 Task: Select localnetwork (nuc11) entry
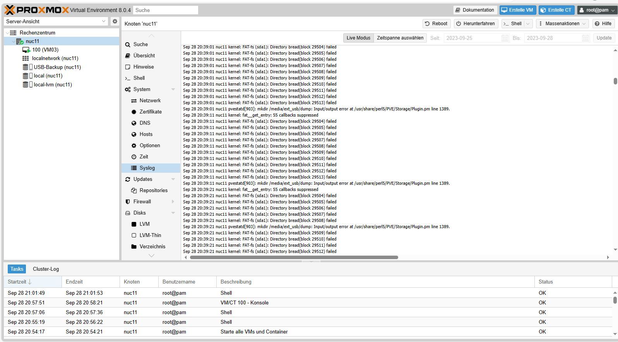tap(55, 58)
